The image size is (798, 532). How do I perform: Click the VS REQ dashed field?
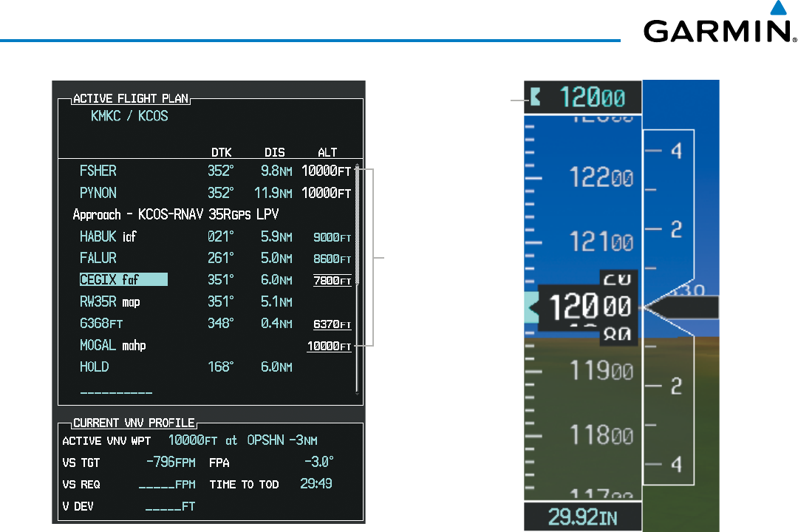tap(167, 485)
